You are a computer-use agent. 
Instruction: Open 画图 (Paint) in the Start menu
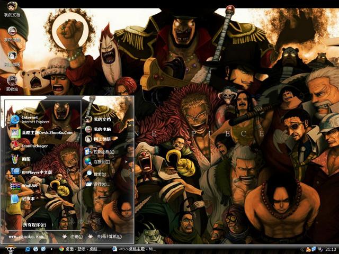pyautogui.click(x=24, y=159)
